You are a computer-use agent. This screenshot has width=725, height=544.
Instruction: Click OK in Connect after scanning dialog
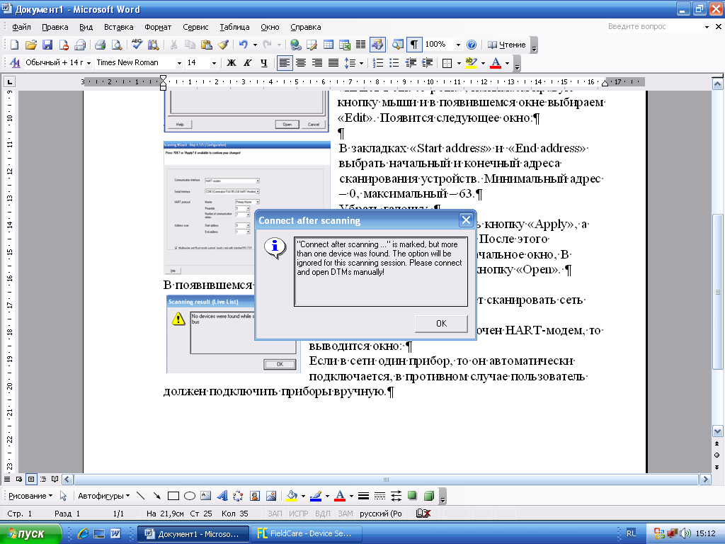441,323
